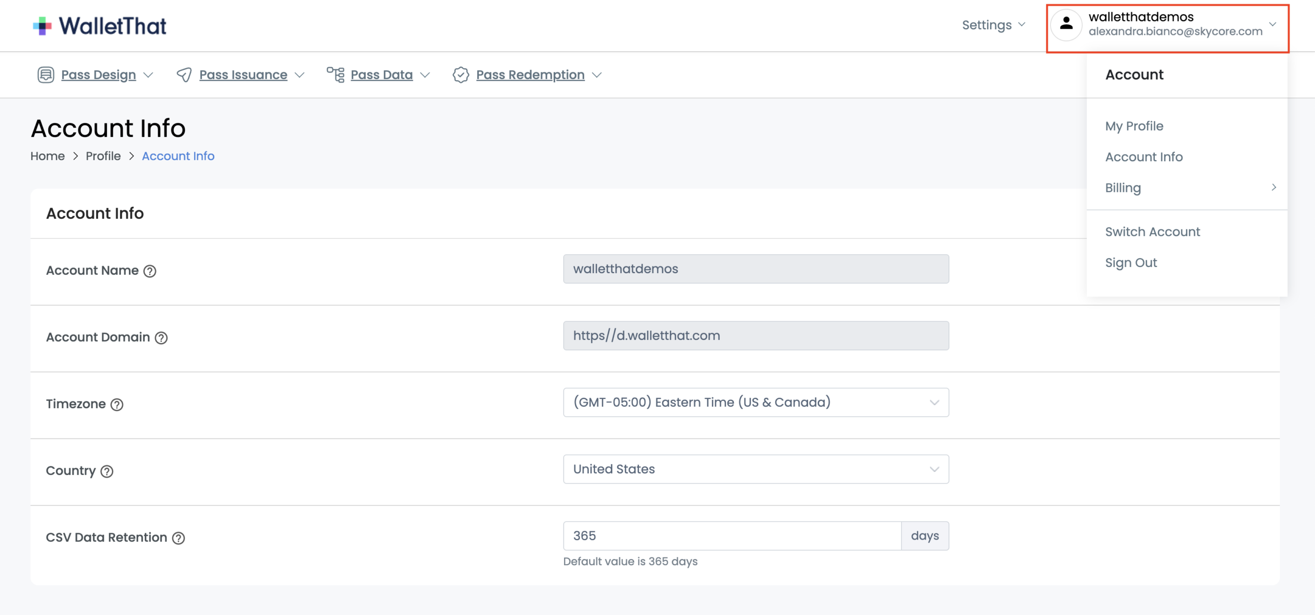
Task: Click help icon beside Account Domain
Action: tap(161, 338)
